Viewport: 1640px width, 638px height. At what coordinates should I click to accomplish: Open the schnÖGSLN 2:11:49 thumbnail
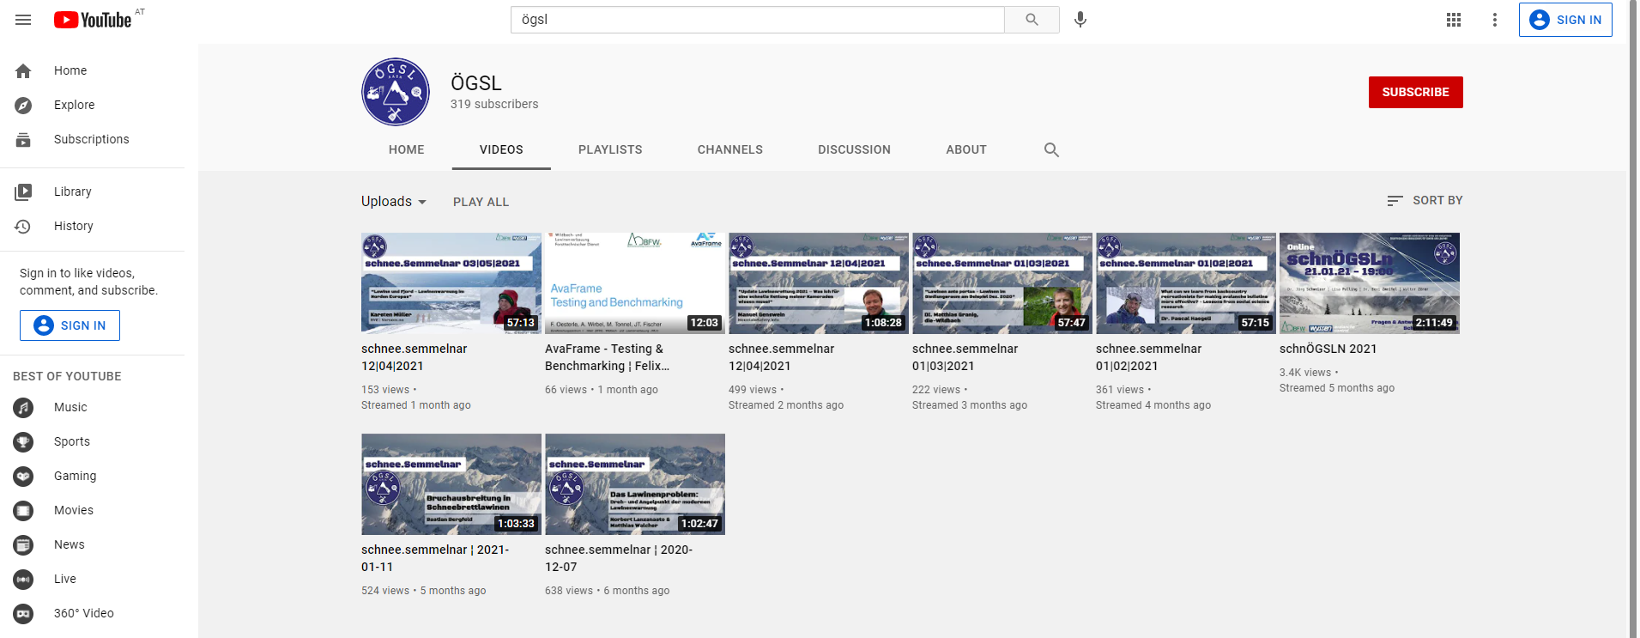pos(1370,283)
